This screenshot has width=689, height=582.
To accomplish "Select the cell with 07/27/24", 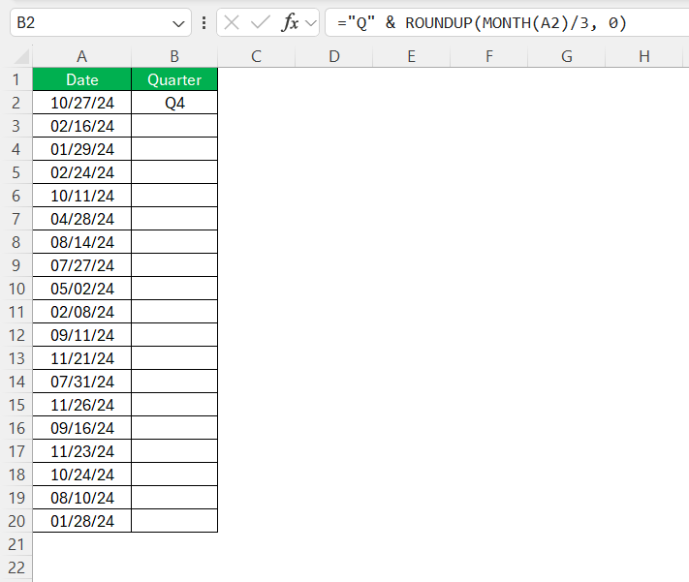I will point(81,265).
